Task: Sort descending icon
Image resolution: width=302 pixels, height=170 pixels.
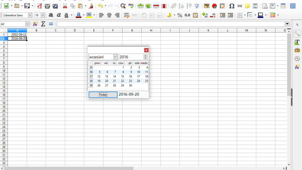Action: (x=189, y=6)
